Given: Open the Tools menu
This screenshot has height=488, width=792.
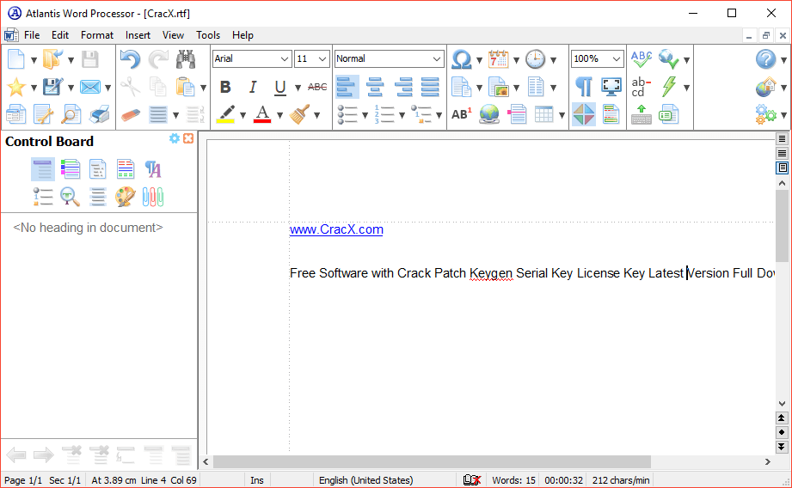Looking at the screenshot, I should click(208, 35).
